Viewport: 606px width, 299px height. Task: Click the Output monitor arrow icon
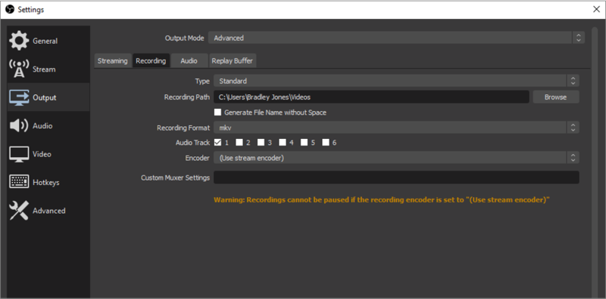tap(19, 97)
